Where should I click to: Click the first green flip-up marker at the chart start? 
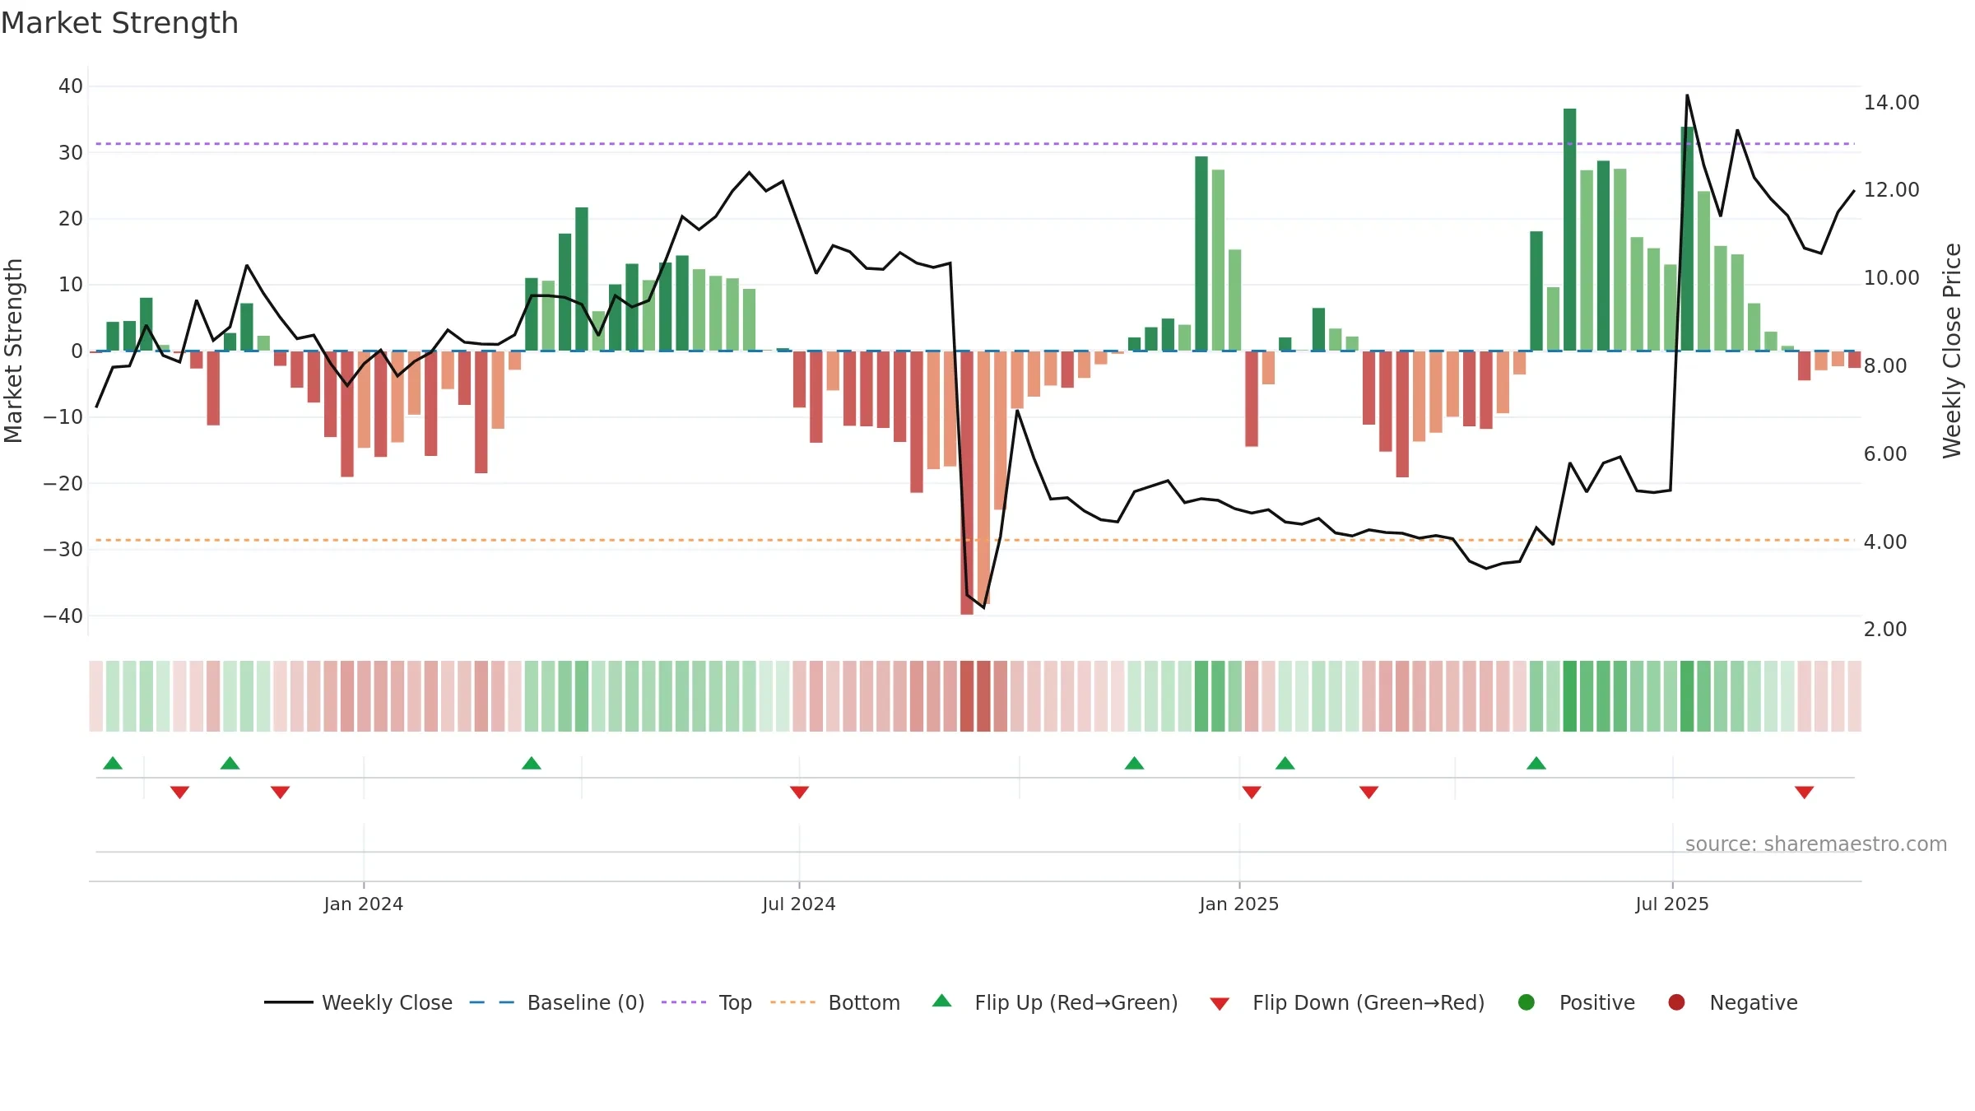pyautogui.click(x=113, y=763)
